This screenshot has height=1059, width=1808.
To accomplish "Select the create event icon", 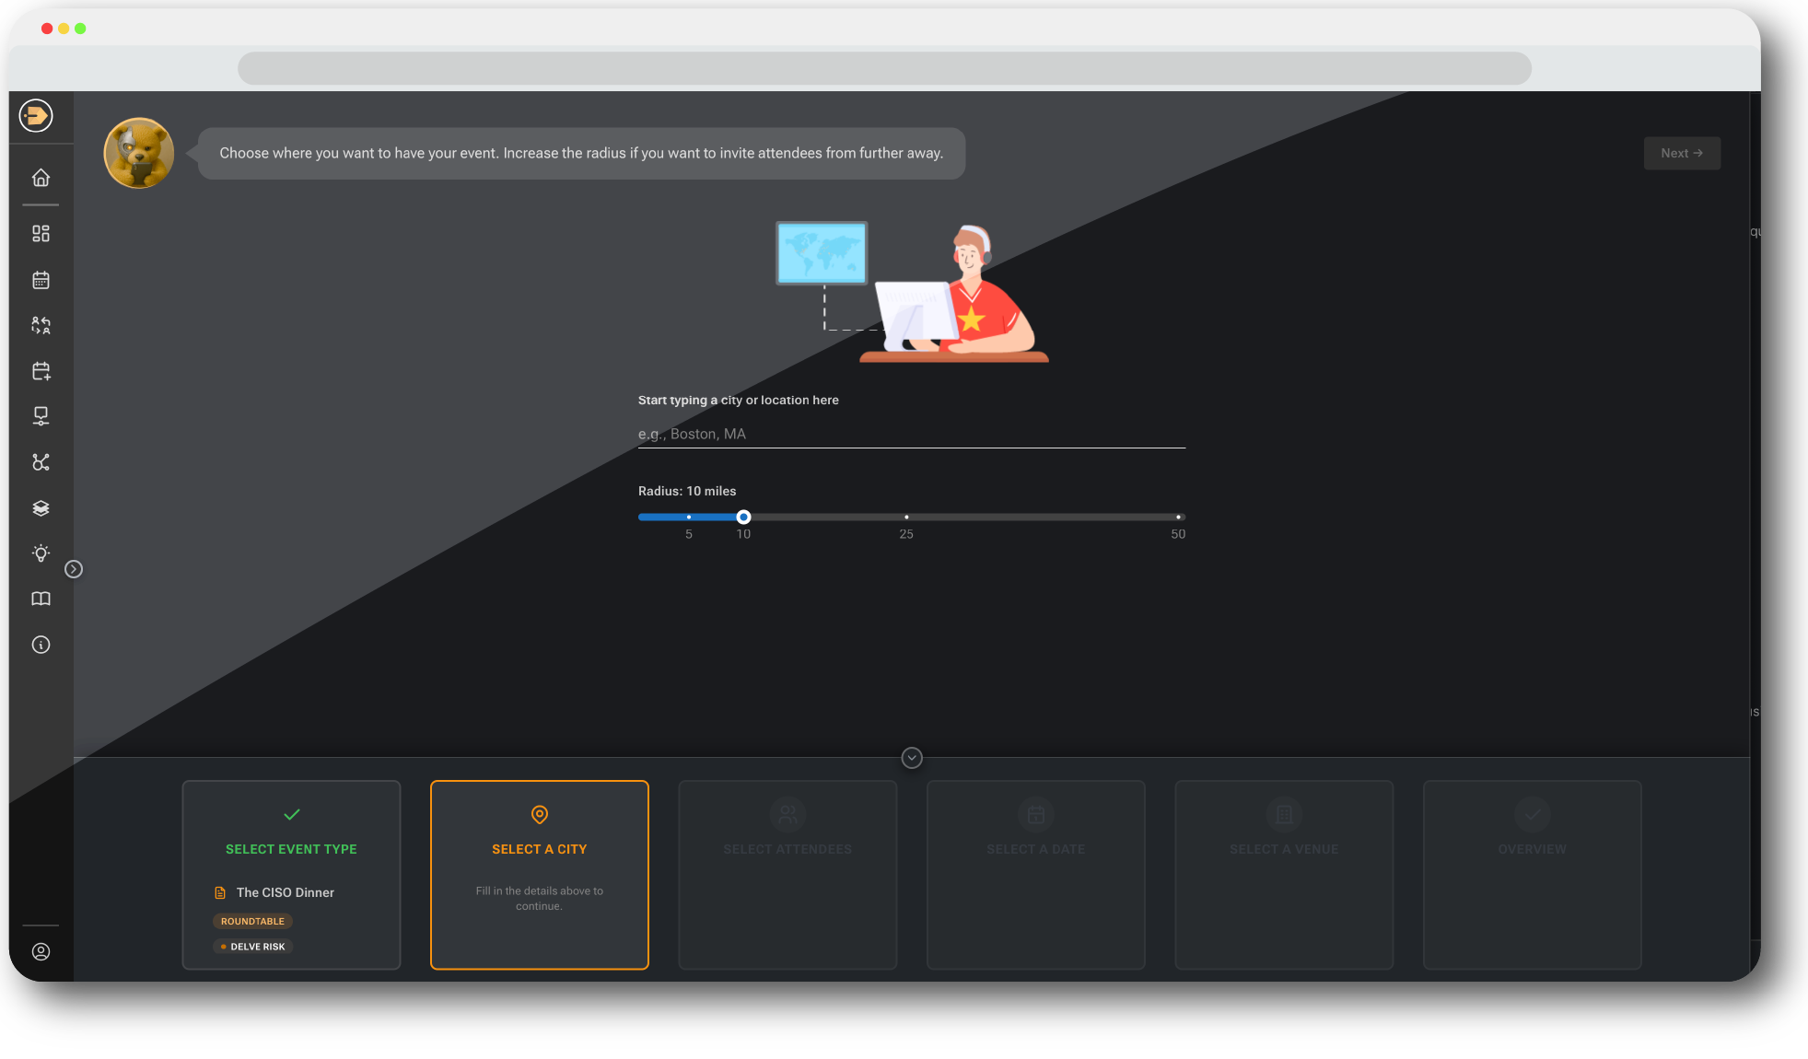I will pyautogui.click(x=41, y=370).
